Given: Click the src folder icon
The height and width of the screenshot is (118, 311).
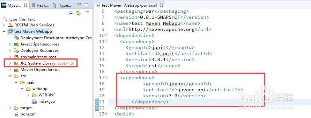Looking at the screenshot, I should pyautogui.click(x=16, y=76).
